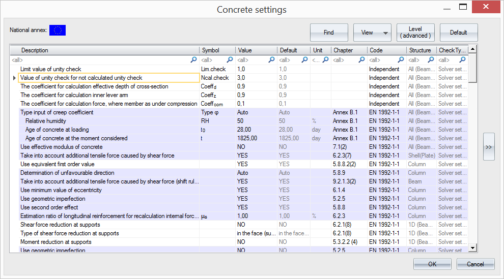Open the View dropdown button
The height and width of the screenshot is (279, 504).
[372, 33]
